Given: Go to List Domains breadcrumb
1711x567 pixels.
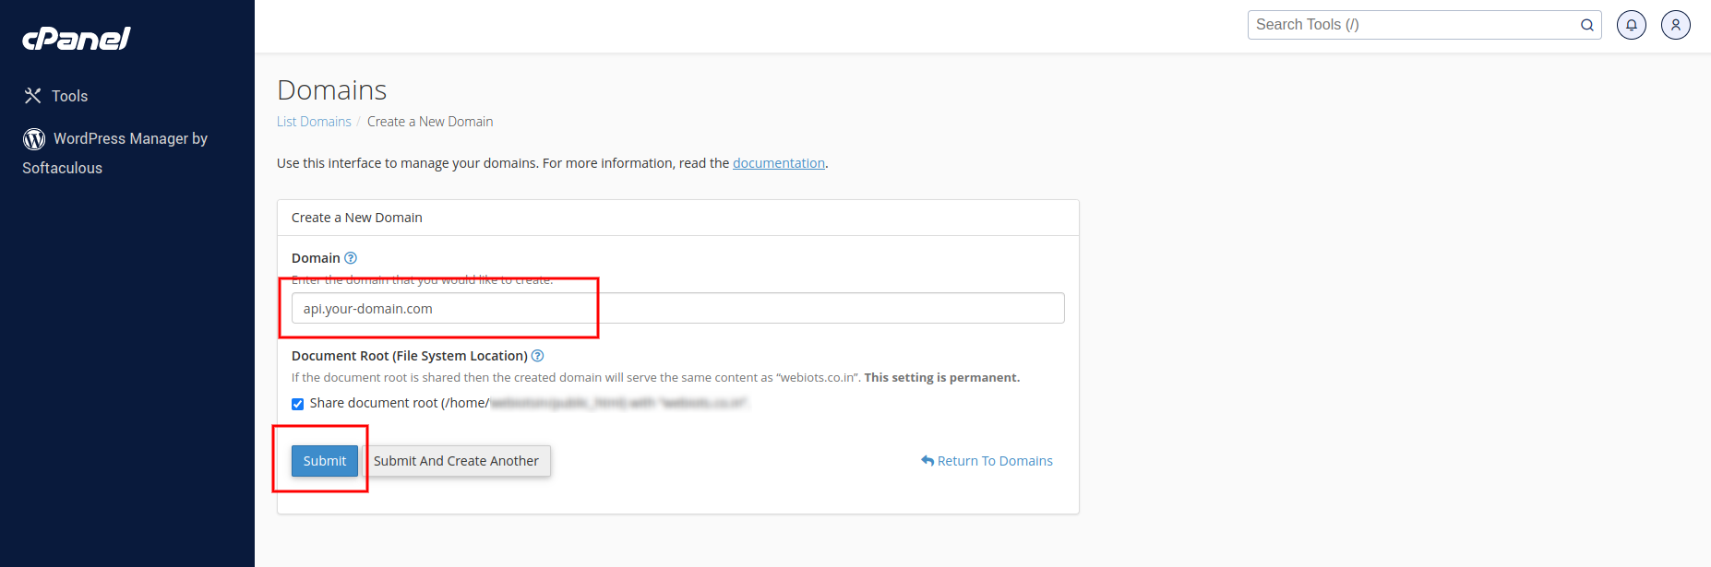Looking at the screenshot, I should (314, 122).
